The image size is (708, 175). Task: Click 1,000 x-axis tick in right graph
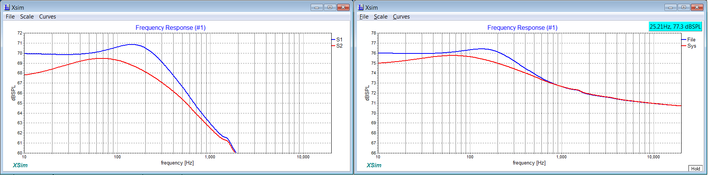(x=562, y=157)
